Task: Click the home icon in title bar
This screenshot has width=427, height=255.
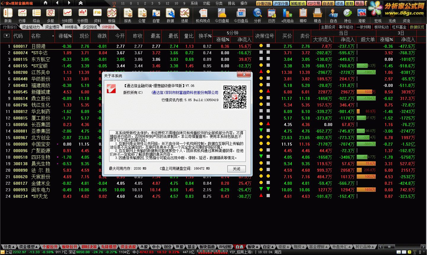Action: [x=45, y=3]
